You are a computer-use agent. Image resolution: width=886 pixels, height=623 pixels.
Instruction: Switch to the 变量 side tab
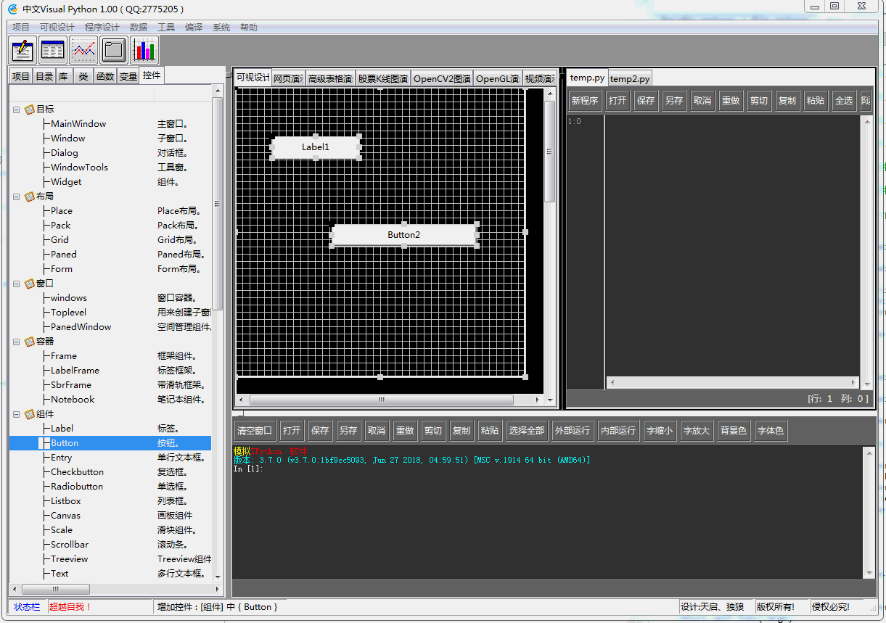tap(128, 76)
